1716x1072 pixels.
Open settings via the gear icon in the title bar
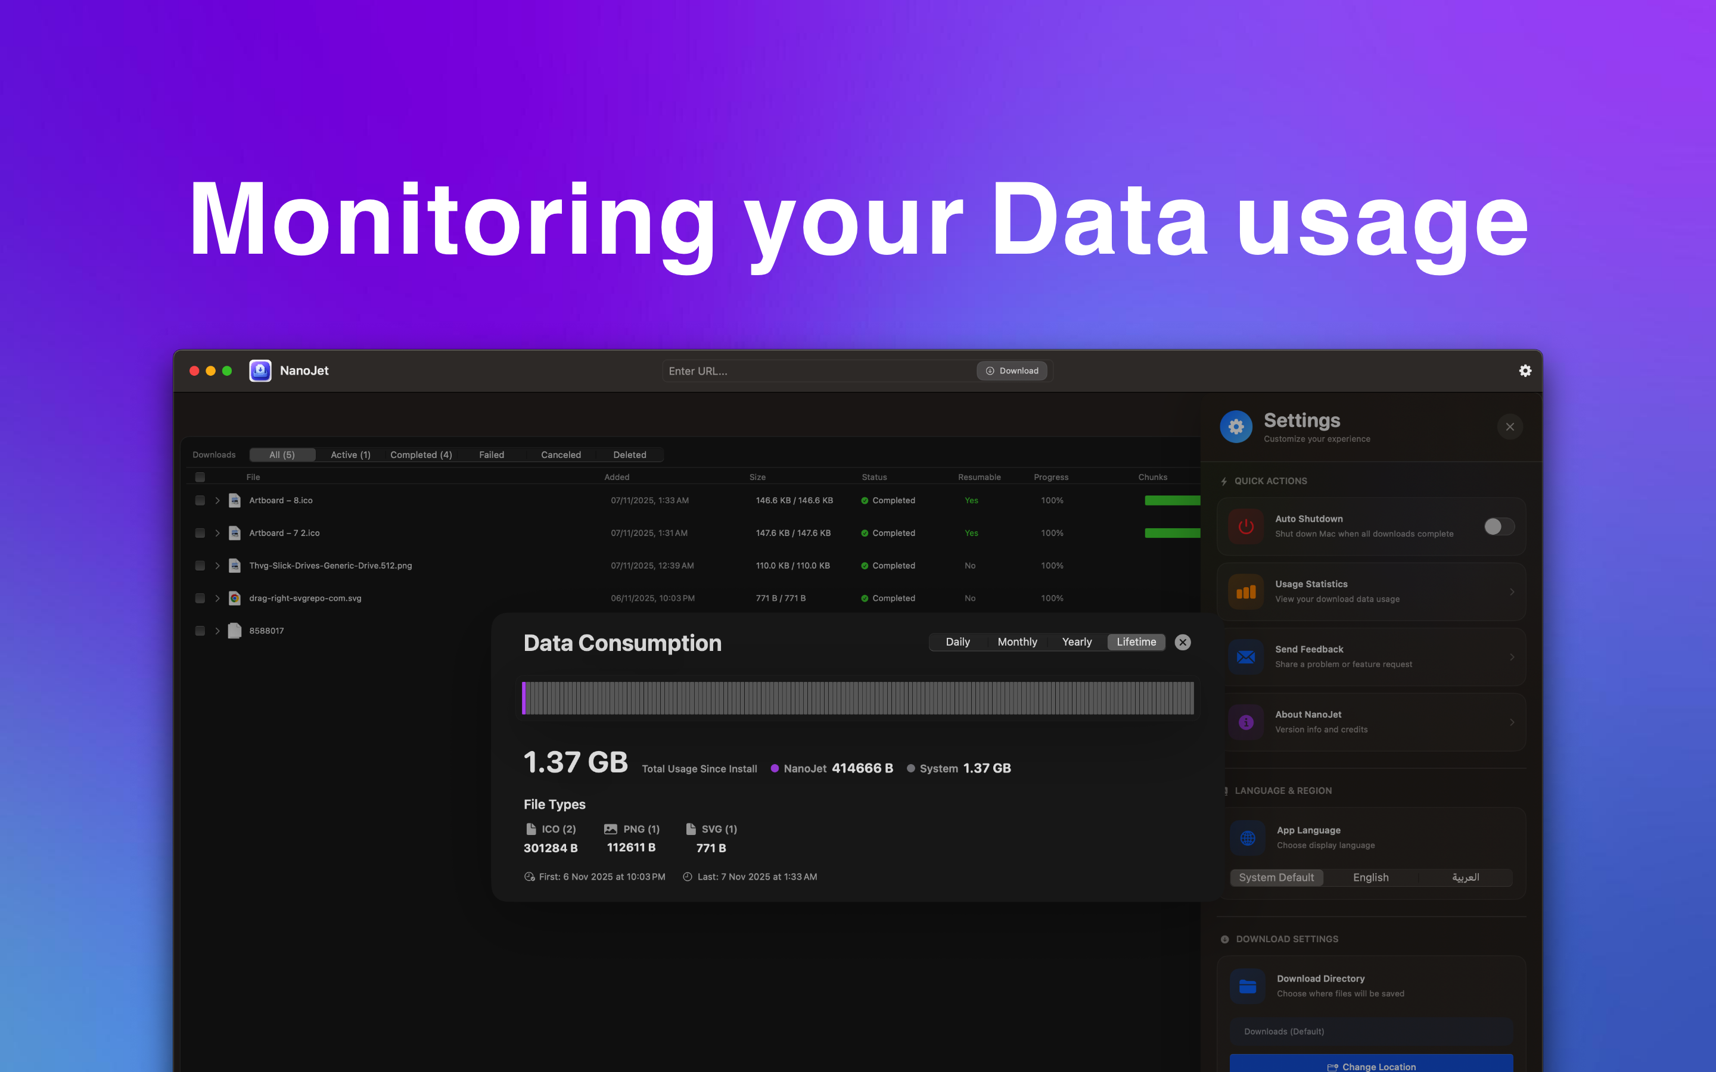[1525, 371]
